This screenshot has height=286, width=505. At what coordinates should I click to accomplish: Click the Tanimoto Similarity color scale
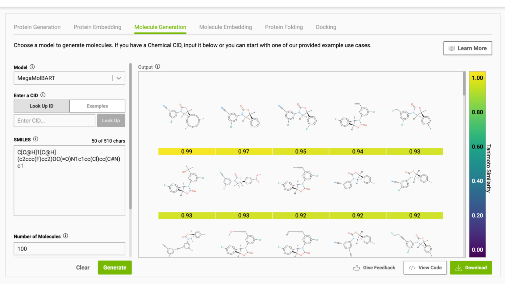pyautogui.click(x=477, y=164)
